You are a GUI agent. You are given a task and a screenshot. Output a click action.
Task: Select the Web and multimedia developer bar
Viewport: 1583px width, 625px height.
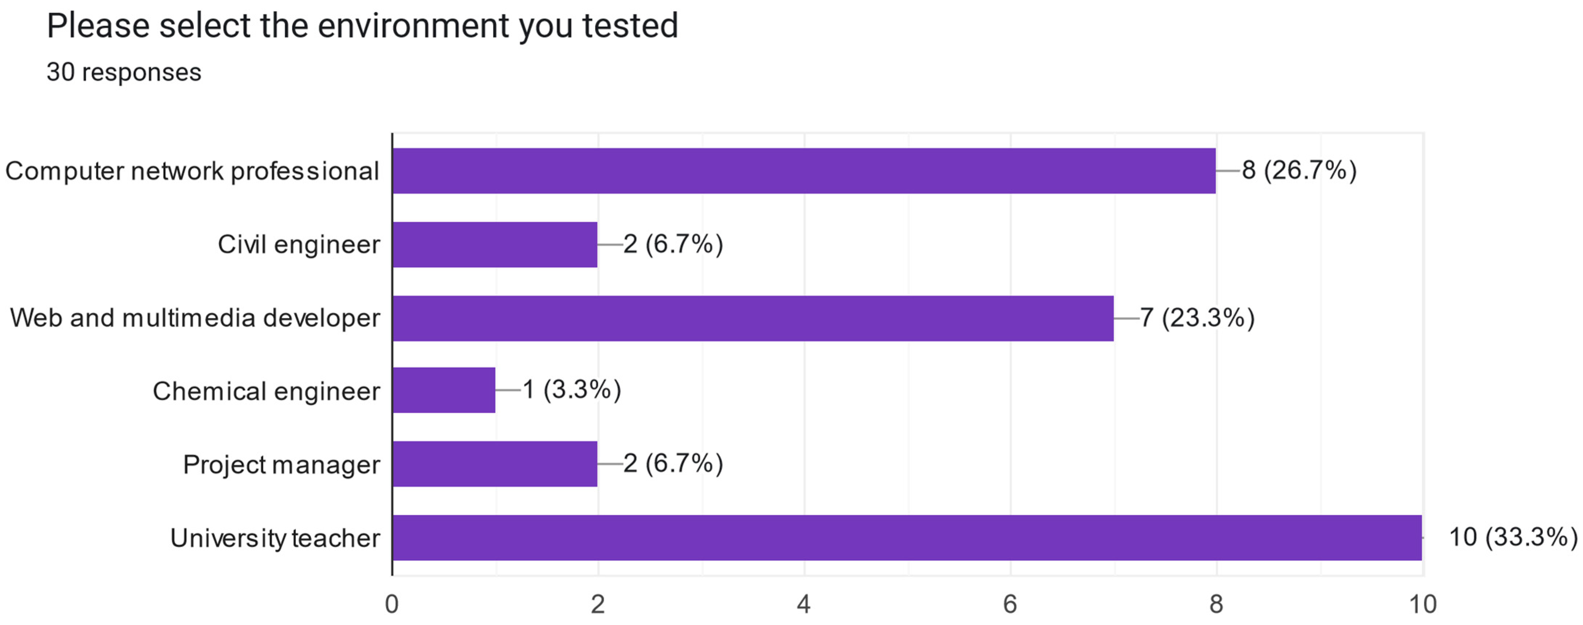[753, 318]
